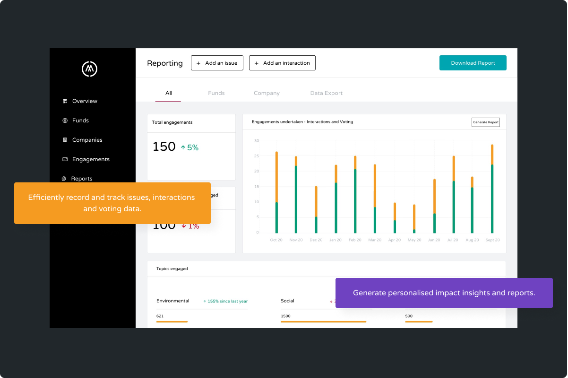Click the Generate Report button on chart
Screen dimensions: 568x378
486,122
